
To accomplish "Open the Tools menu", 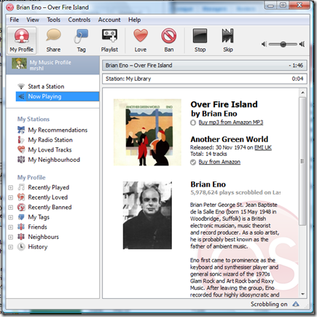I will pos(53,20).
